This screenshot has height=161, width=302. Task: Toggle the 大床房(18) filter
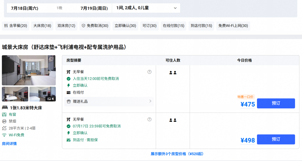click(x=42, y=26)
